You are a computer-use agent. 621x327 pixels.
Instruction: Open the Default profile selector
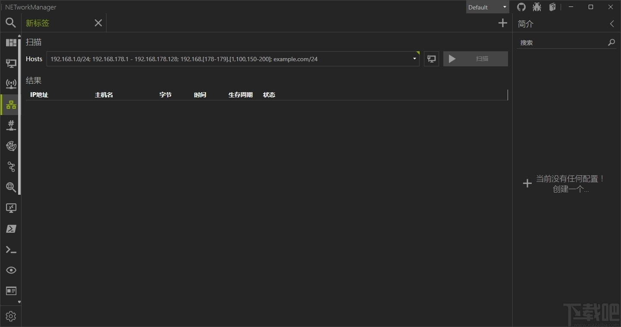tap(487, 7)
